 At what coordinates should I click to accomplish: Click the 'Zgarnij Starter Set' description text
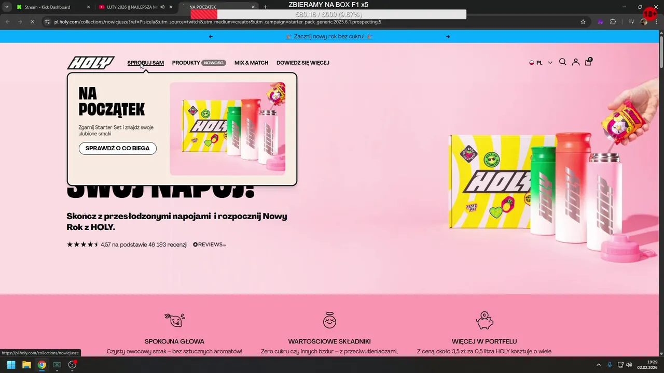point(116,131)
